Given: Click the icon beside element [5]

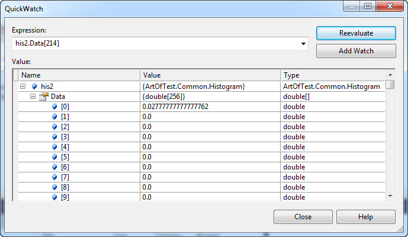Looking at the screenshot, I should coord(54,157).
